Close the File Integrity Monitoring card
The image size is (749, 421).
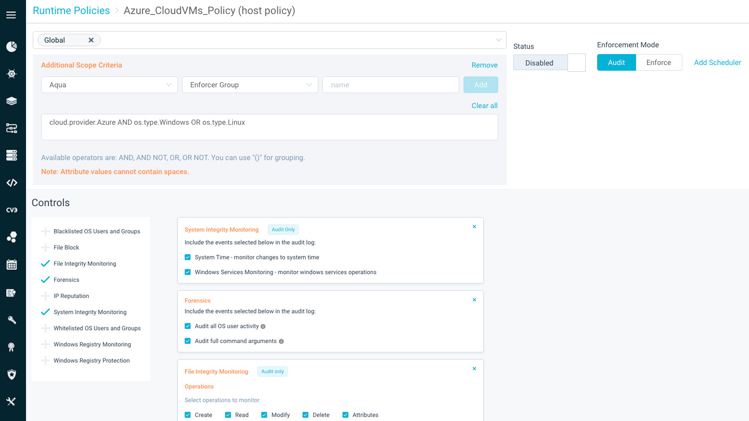(474, 369)
